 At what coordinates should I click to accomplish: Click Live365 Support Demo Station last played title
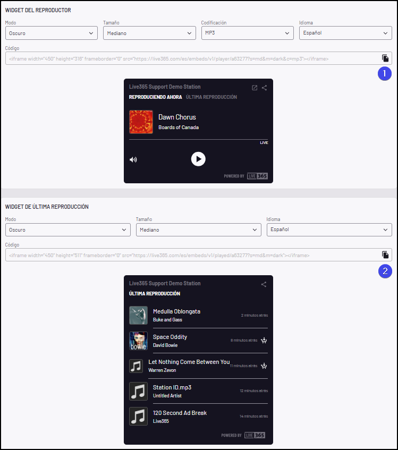(165, 283)
